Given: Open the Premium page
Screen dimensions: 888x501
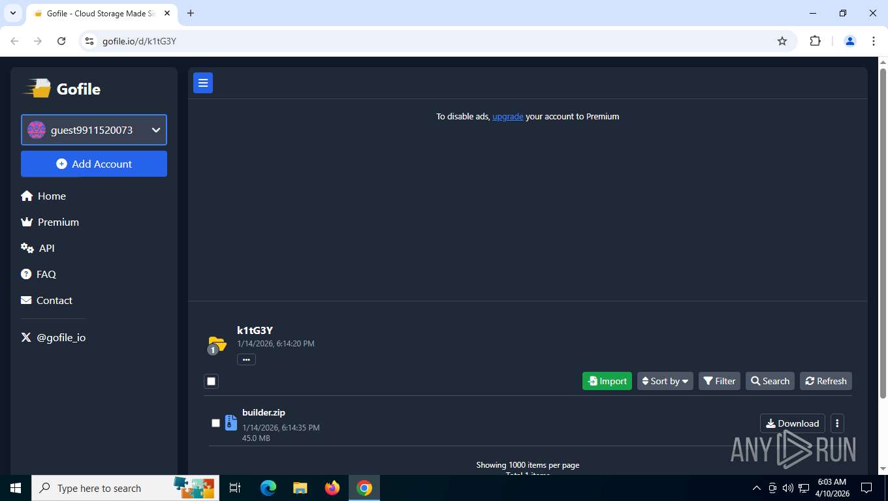Looking at the screenshot, I should [50, 222].
